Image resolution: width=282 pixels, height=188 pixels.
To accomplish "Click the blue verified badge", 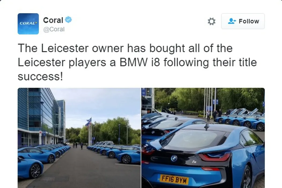I will (x=68, y=20).
